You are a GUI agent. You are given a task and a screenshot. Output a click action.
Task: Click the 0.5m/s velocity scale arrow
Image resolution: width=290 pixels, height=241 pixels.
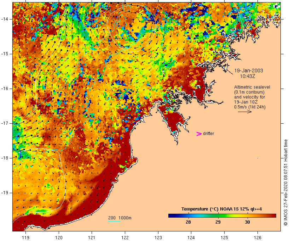[244, 111]
